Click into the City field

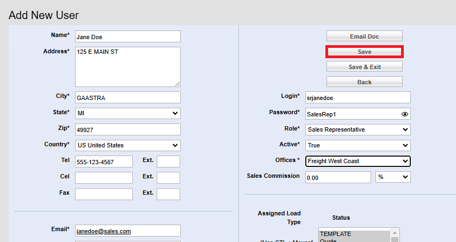(127, 97)
